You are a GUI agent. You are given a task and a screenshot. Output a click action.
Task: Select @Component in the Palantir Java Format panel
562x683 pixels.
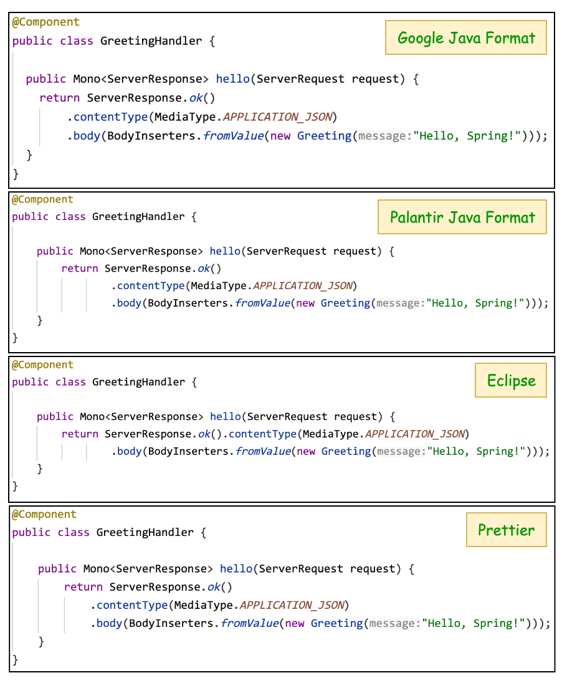[42, 199]
